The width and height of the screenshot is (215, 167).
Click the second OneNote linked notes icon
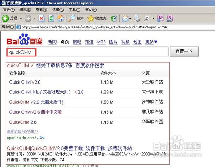170,19
